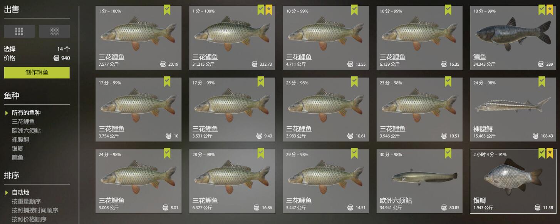
Task: Click coin icon on 裸腹鲟 card
Action: pos(536,136)
